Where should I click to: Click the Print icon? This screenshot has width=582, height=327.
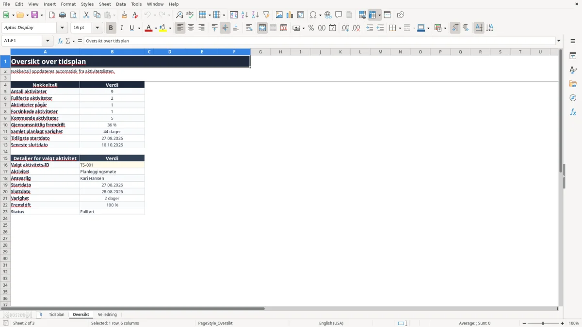pos(63,15)
